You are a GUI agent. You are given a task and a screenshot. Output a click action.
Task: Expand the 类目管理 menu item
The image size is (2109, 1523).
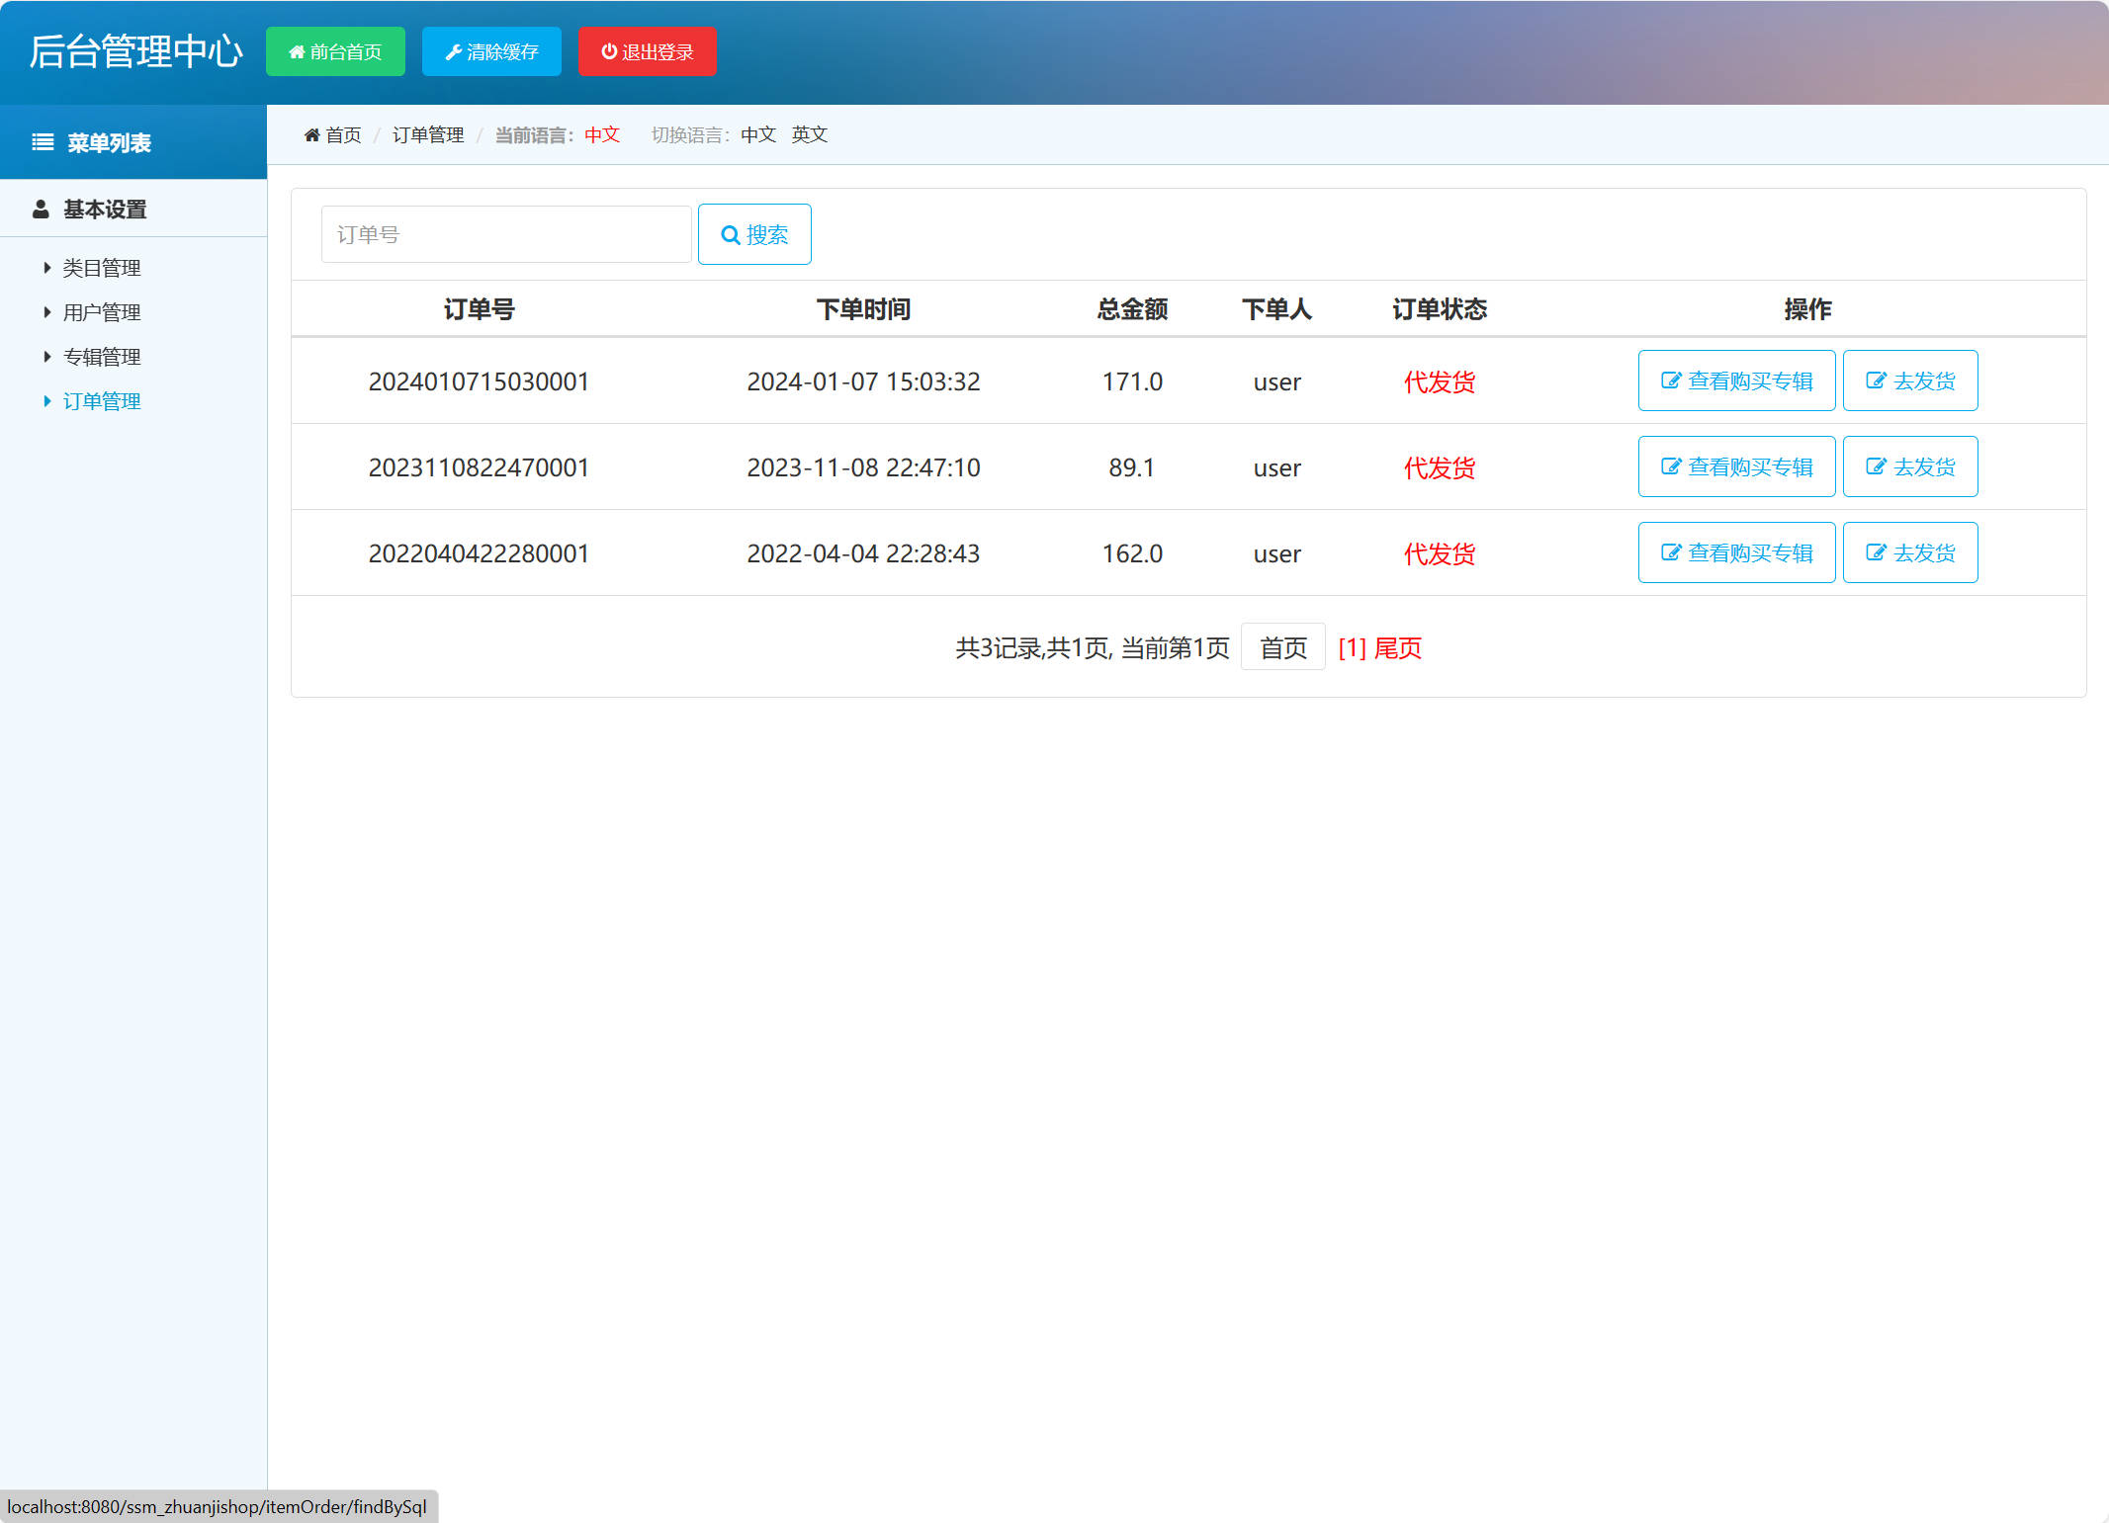click(x=101, y=267)
